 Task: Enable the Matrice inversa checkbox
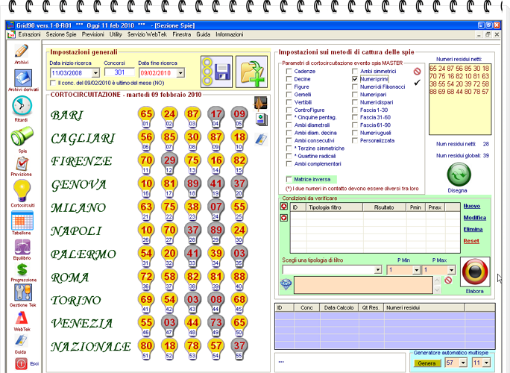[290, 179]
